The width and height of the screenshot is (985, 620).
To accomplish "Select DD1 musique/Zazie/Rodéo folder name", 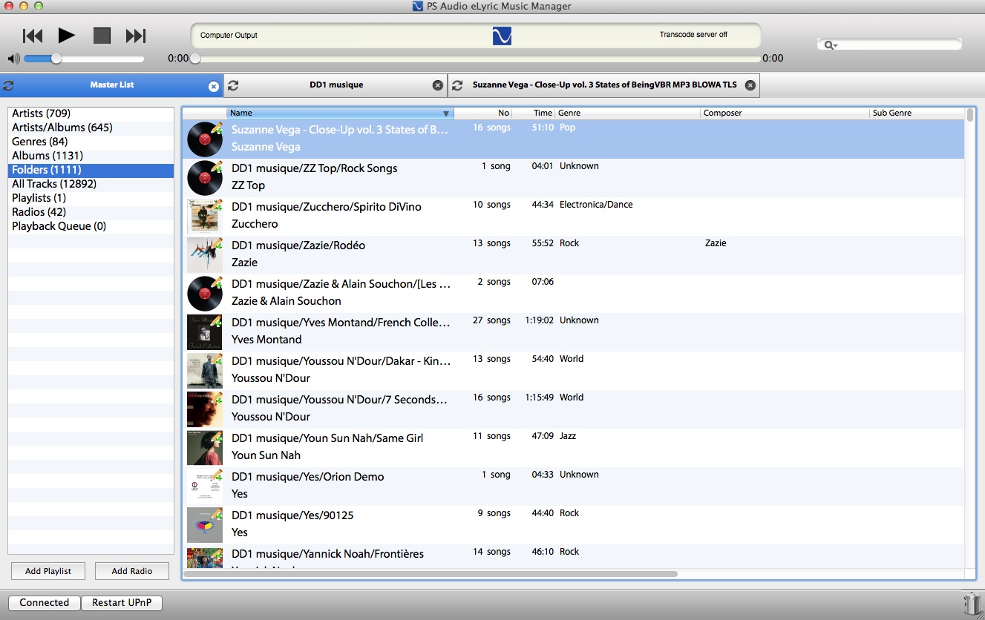I will point(298,245).
